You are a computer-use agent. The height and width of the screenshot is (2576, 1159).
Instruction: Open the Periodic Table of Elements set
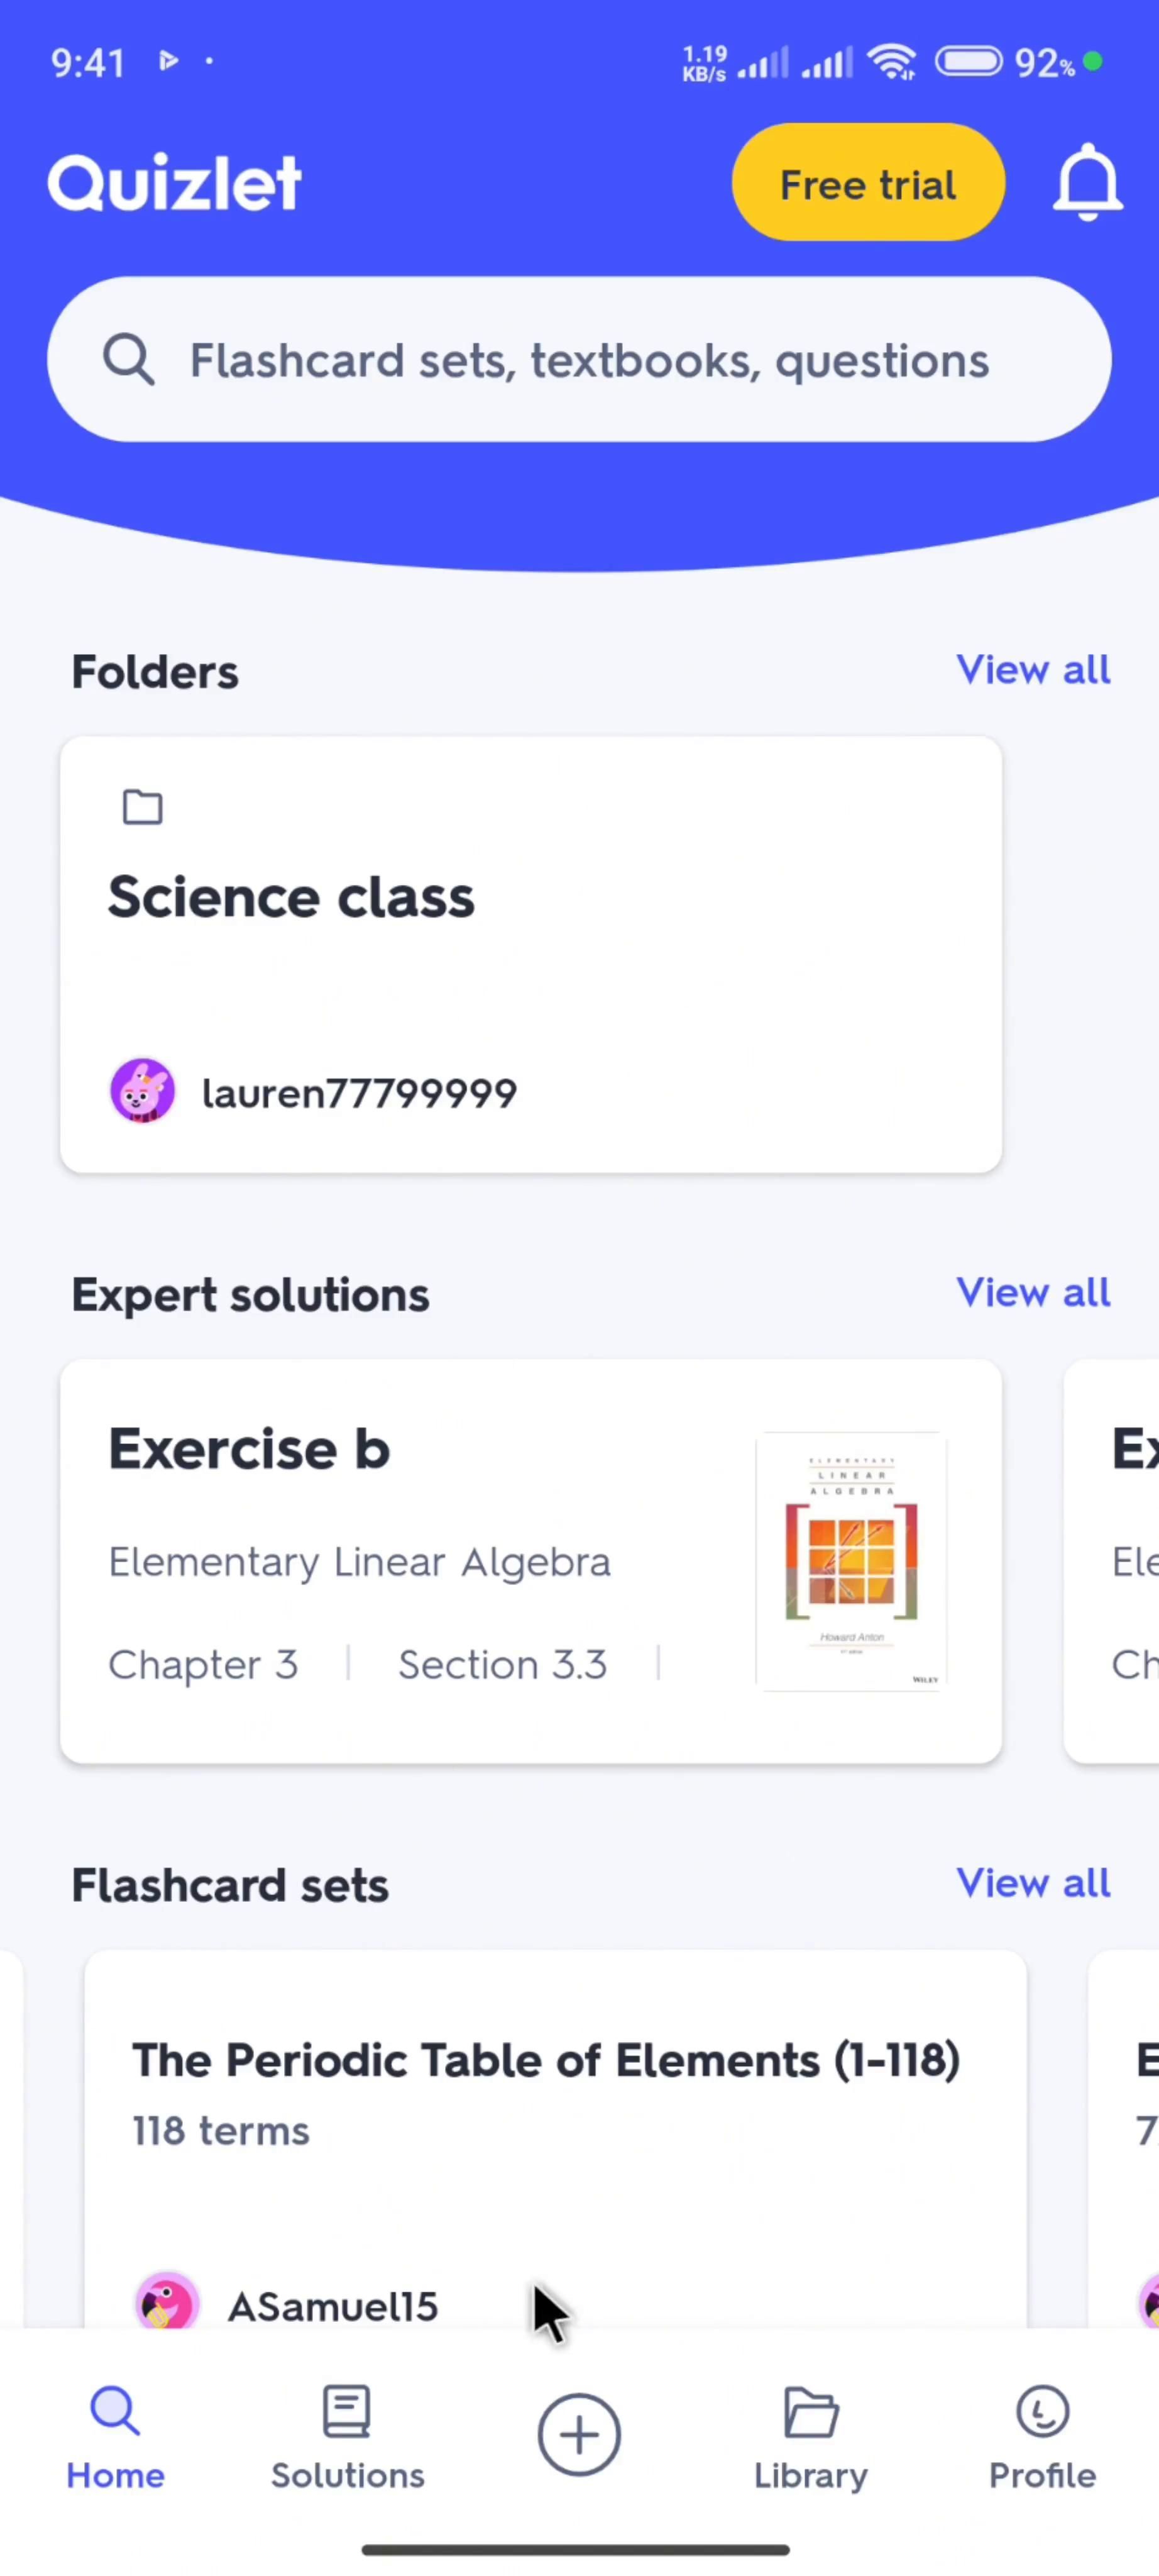point(546,2061)
